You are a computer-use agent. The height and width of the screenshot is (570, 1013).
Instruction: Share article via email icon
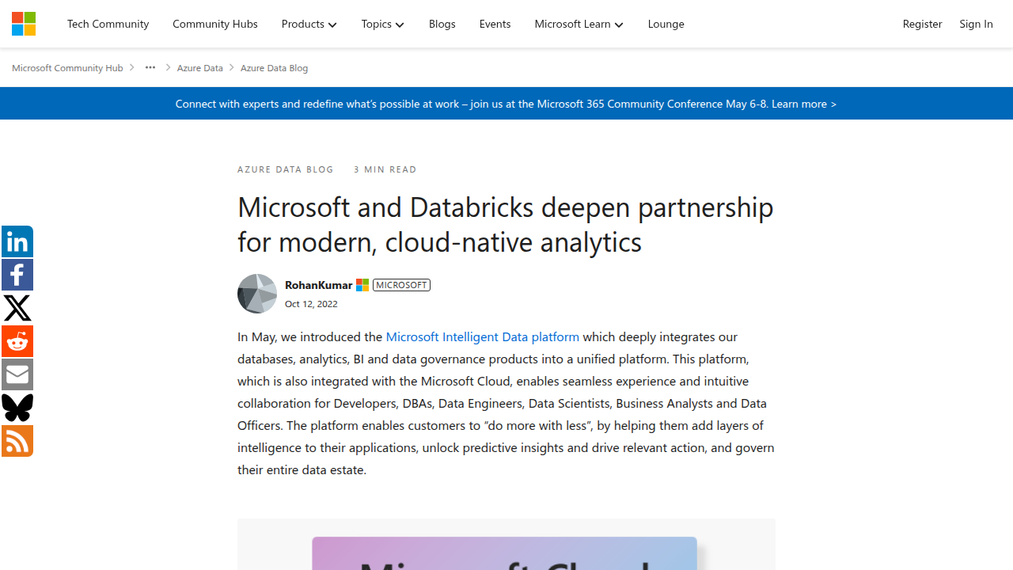coord(17,374)
